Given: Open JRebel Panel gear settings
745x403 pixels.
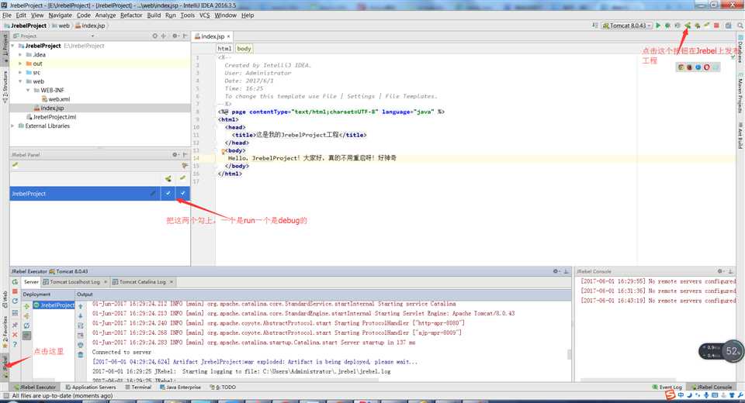Looking at the screenshot, I should [x=175, y=155].
